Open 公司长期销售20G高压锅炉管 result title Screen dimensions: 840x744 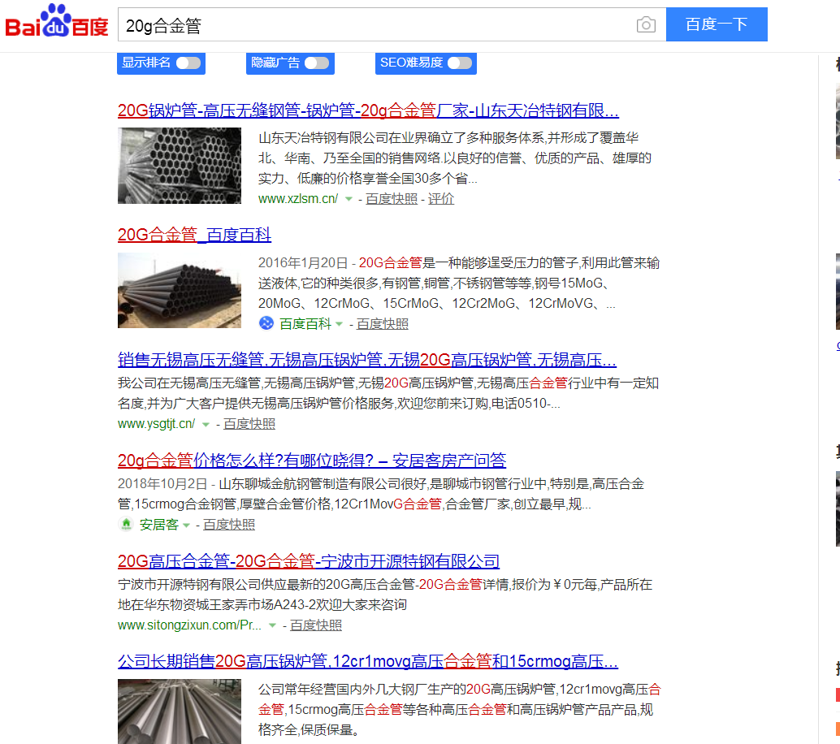[x=368, y=661]
